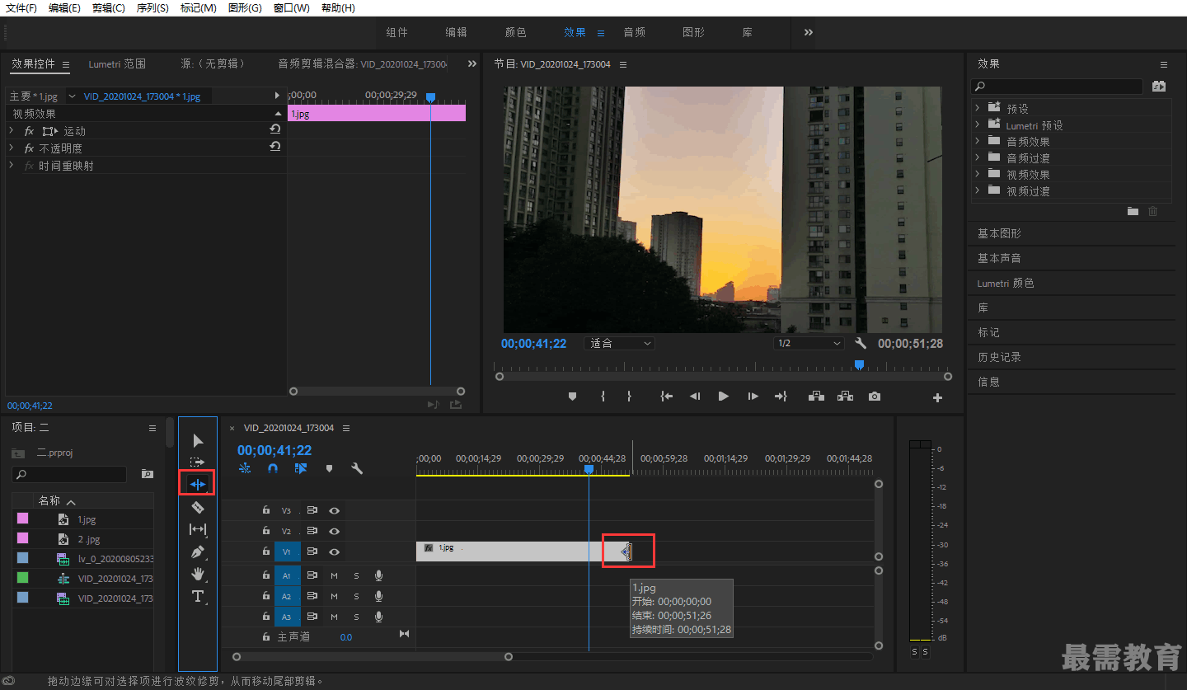The width and height of the screenshot is (1187, 690).
Task: Open timeline display settings wrench
Action: point(357,468)
